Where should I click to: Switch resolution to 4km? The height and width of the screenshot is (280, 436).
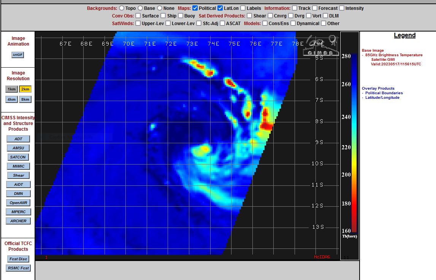point(12,99)
